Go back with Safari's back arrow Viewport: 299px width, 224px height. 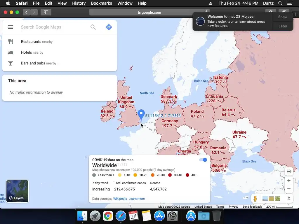(x=27, y=12)
